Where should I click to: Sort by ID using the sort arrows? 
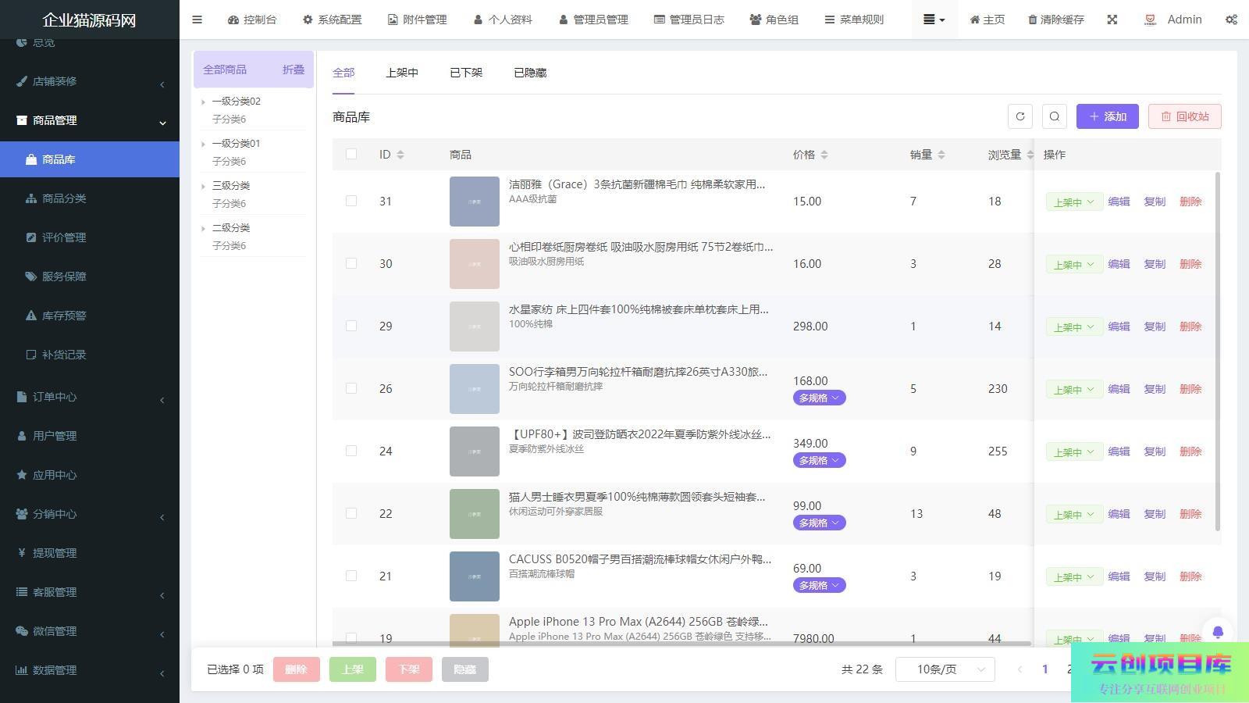400,155
